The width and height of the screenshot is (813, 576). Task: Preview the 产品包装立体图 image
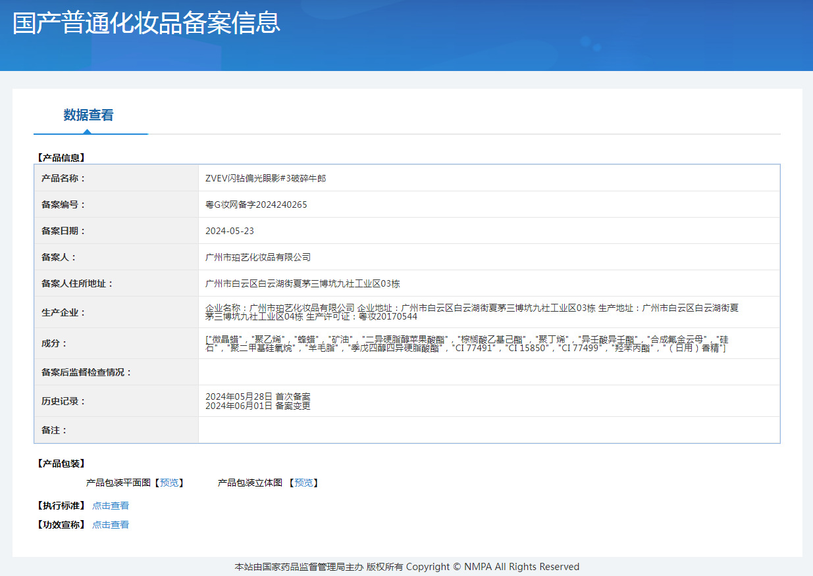[x=303, y=483]
